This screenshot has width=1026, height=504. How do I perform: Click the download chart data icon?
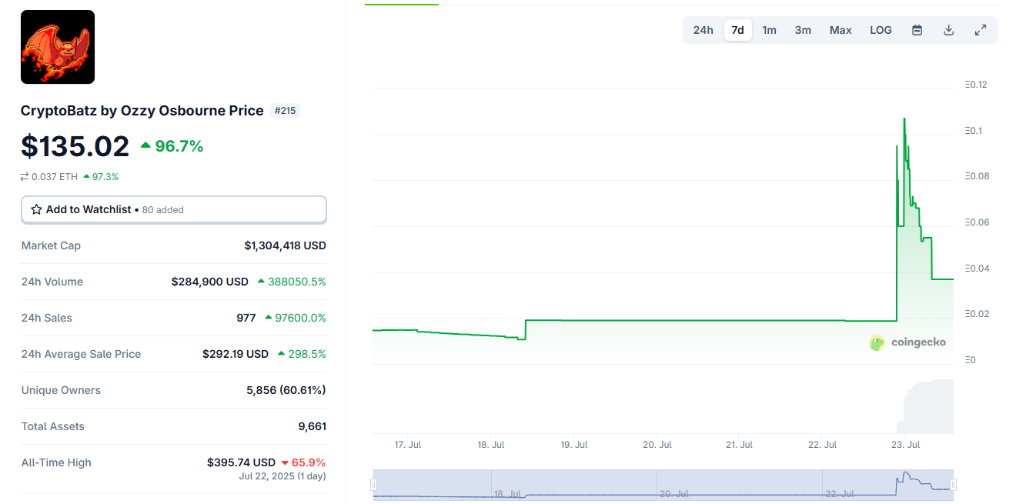click(x=949, y=30)
